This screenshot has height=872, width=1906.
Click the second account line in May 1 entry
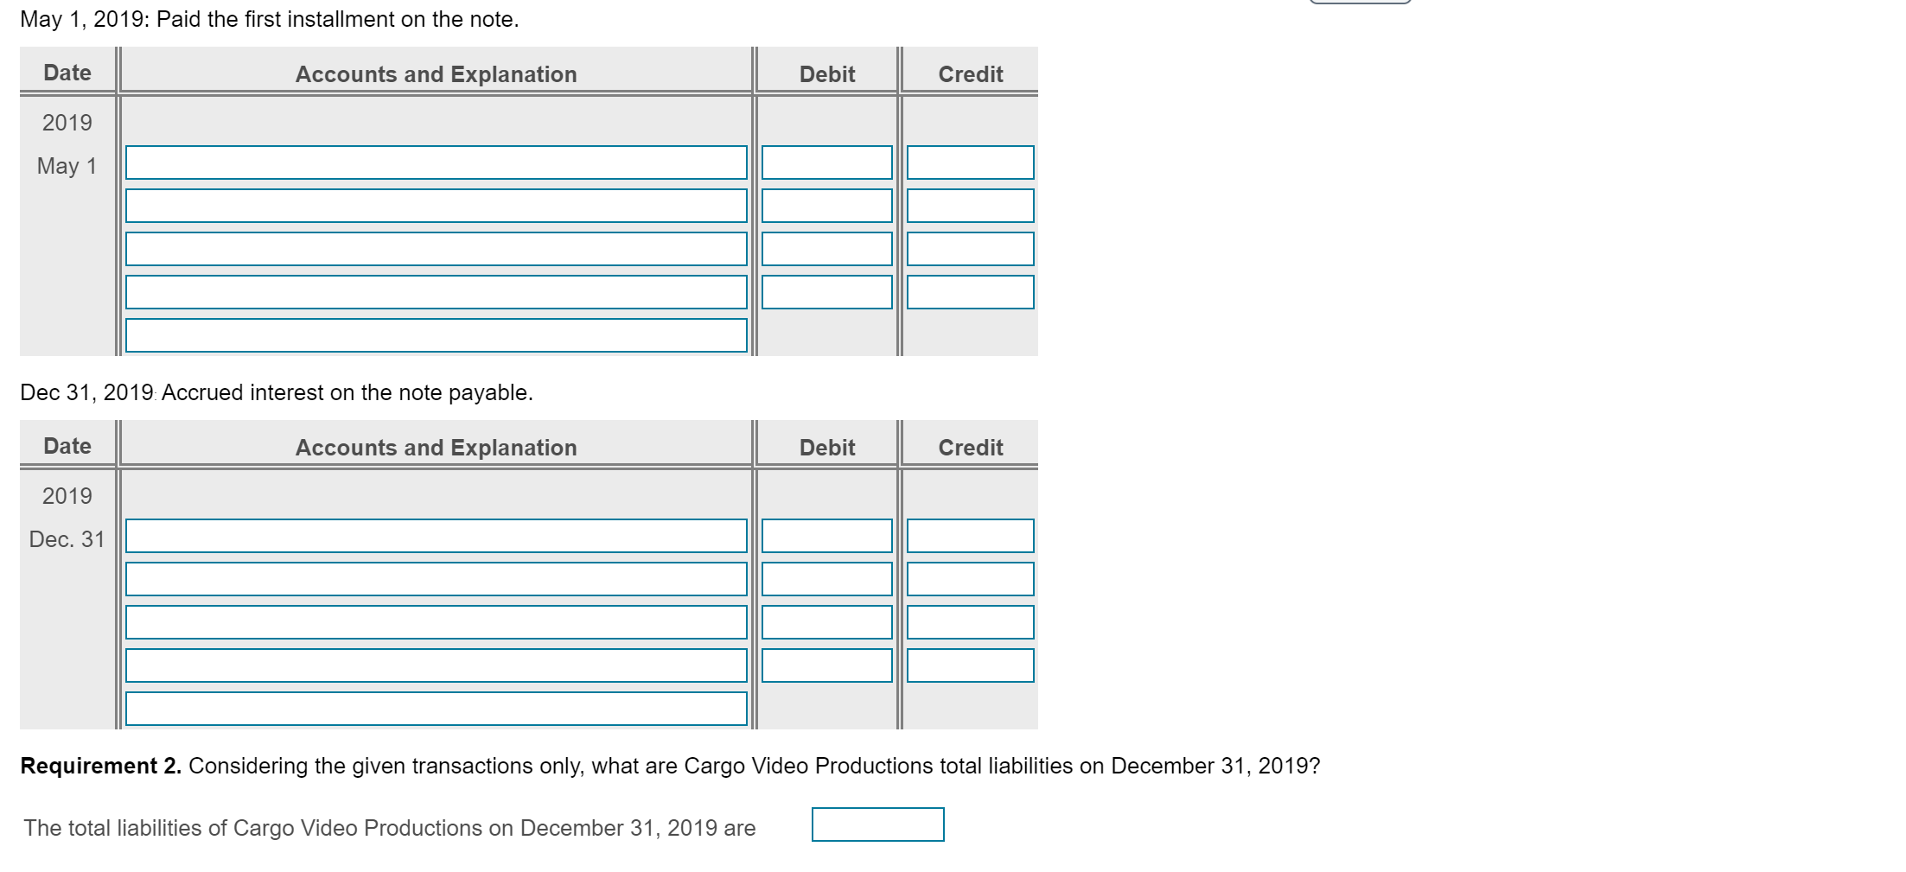[x=436, y=206]
